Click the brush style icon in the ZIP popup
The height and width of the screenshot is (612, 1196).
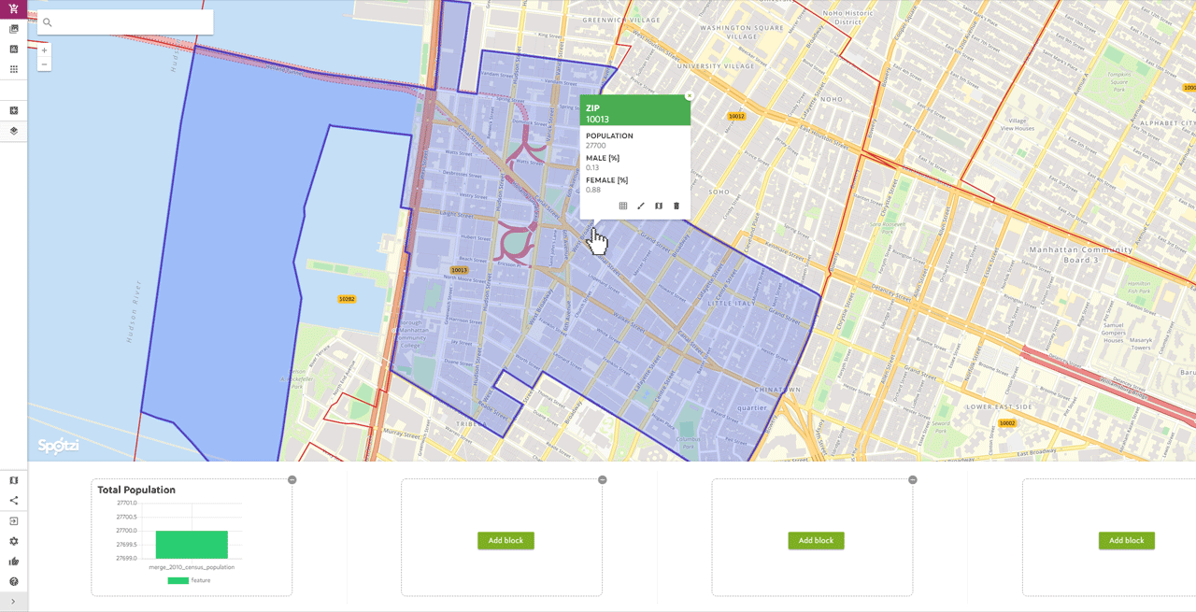point(641,206)
